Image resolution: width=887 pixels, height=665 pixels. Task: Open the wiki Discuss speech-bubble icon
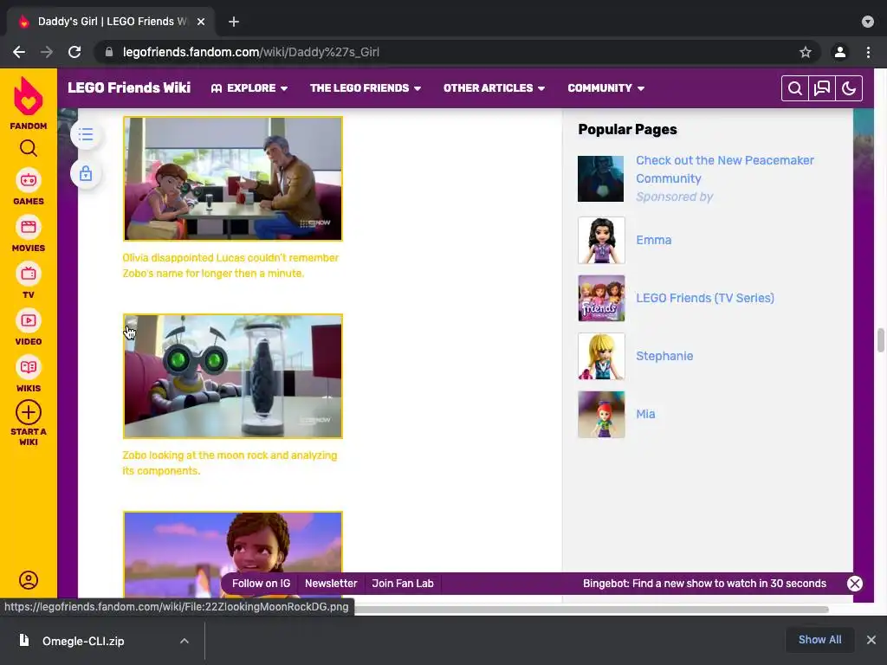[x=822, y=88]
